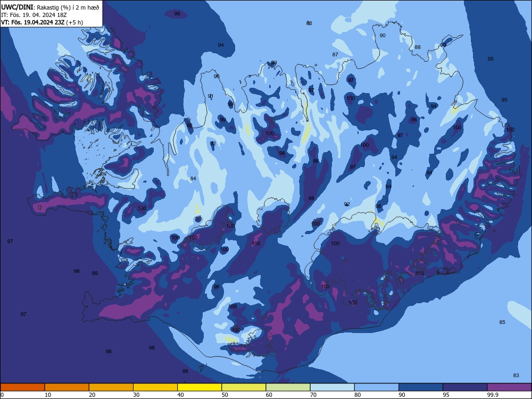Click the 80–90 light blue legend swatch
Screen dimensions: 532x399
(377, 387)
